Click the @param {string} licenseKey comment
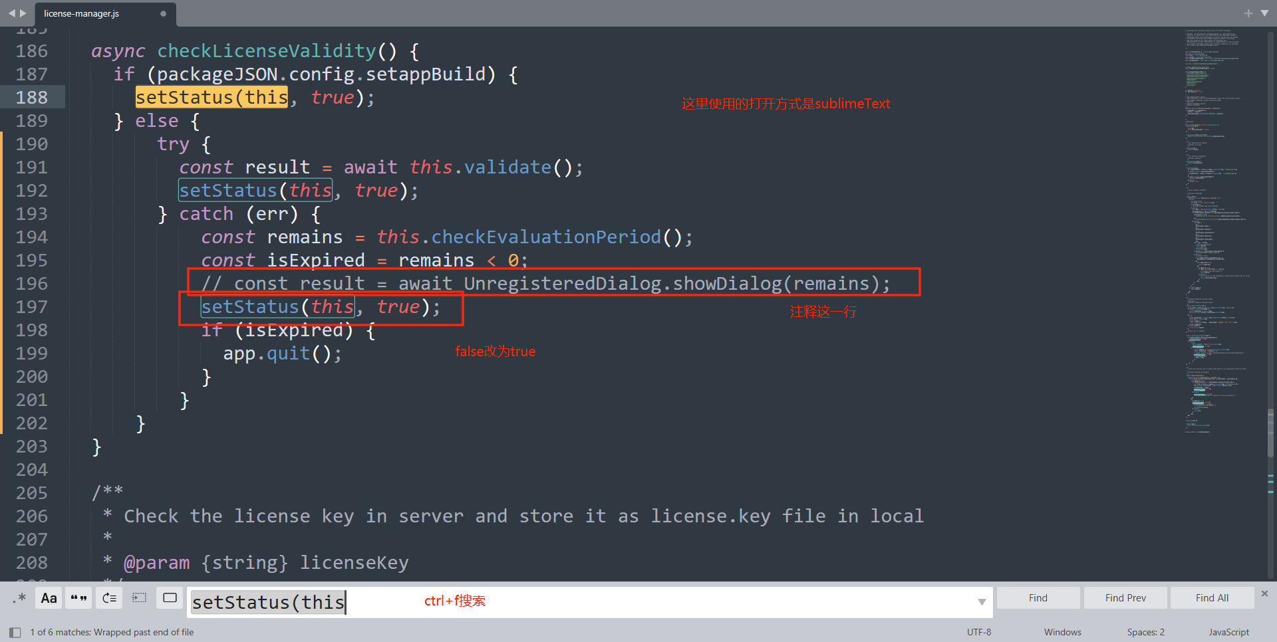Screen dimensions: 1277x642 [266, 563]
